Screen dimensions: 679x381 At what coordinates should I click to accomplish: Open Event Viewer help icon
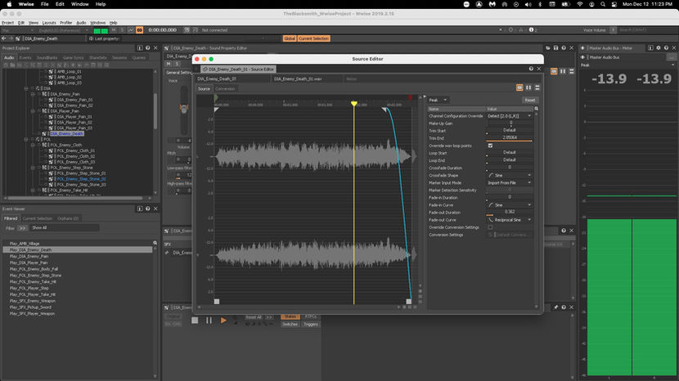point(148,208)
